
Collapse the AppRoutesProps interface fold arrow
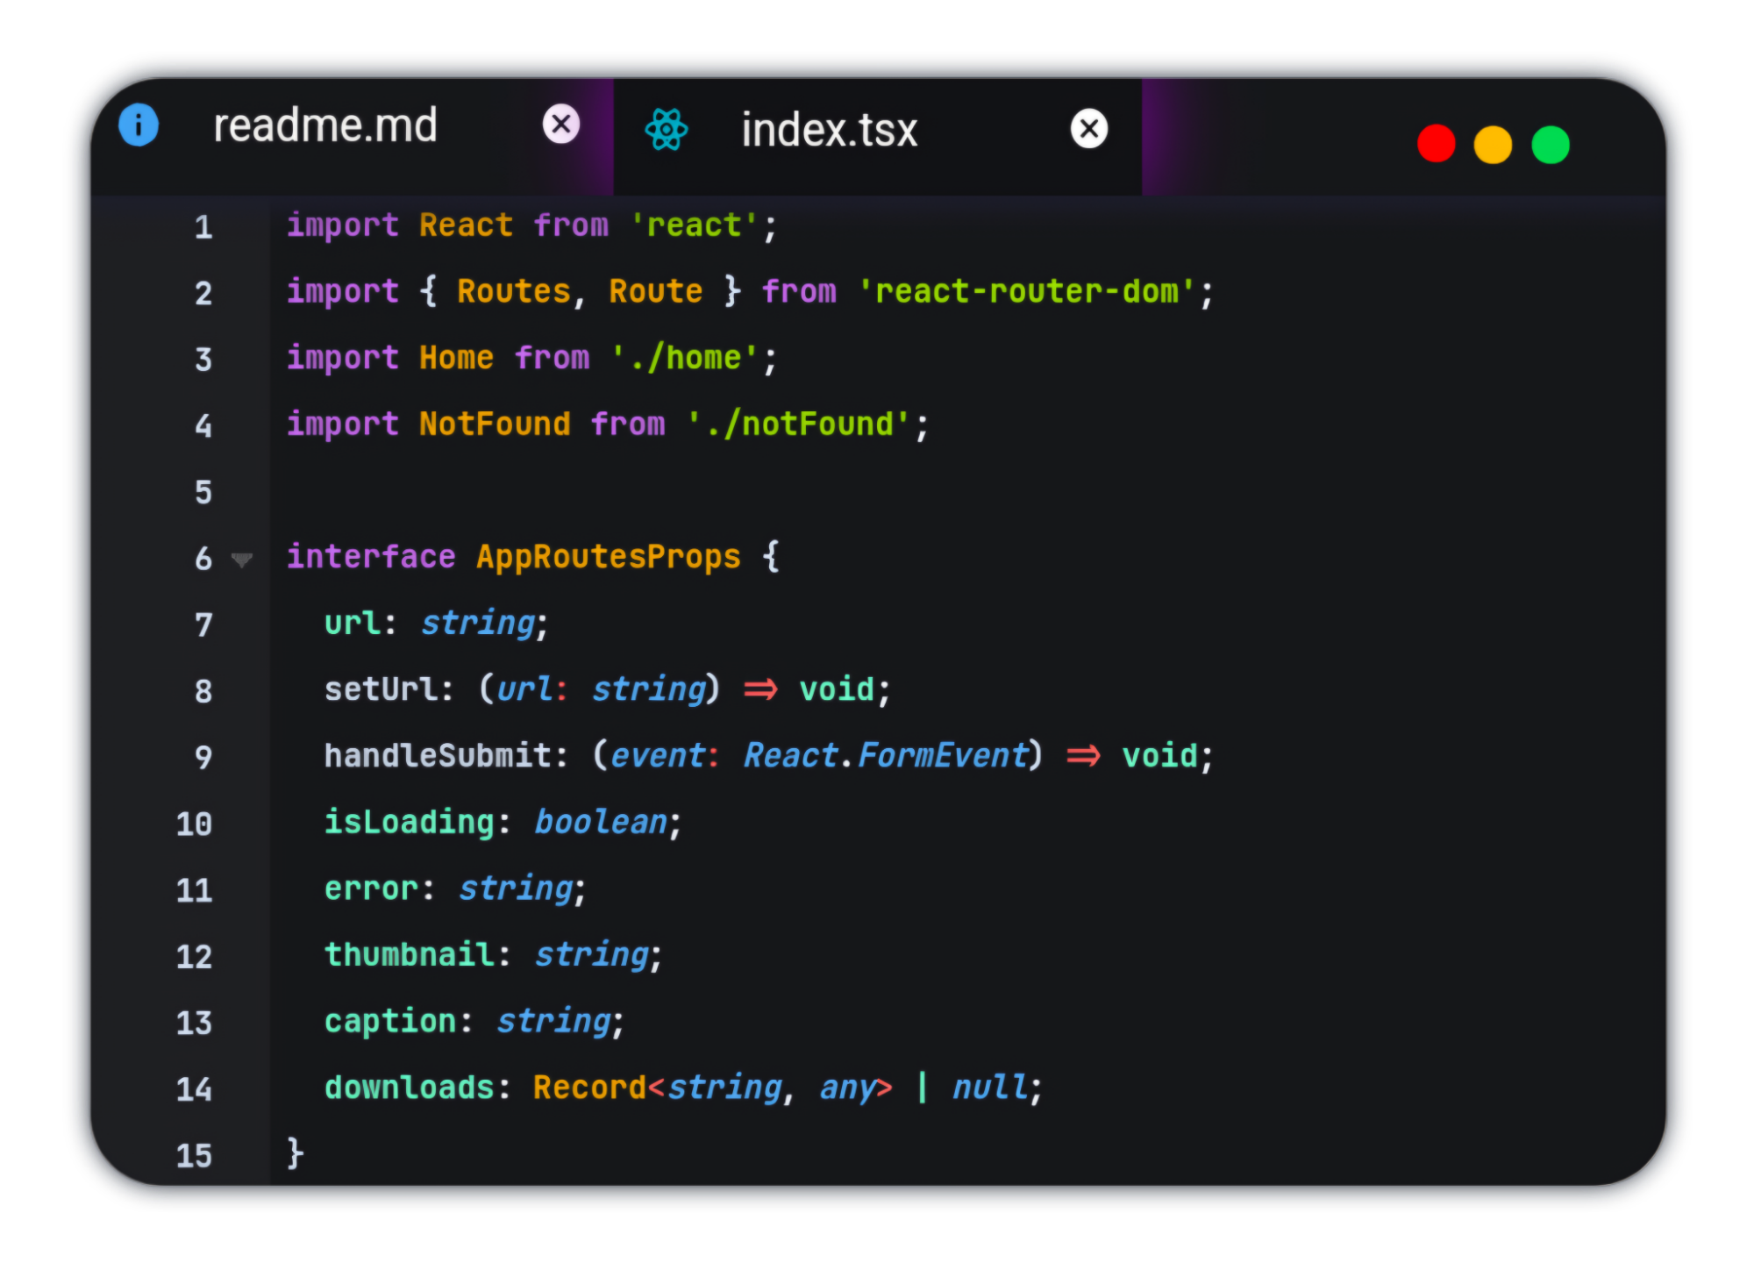click(242, 559)
